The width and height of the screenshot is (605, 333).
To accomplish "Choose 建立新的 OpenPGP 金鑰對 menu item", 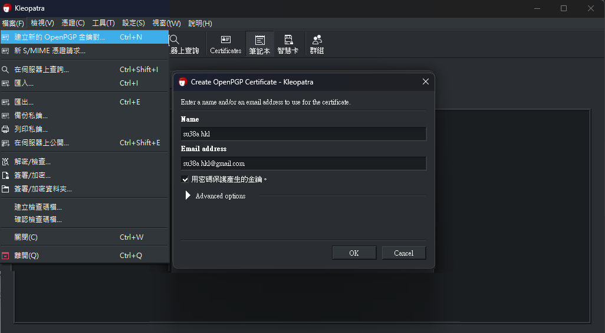I will click(84, 37).
